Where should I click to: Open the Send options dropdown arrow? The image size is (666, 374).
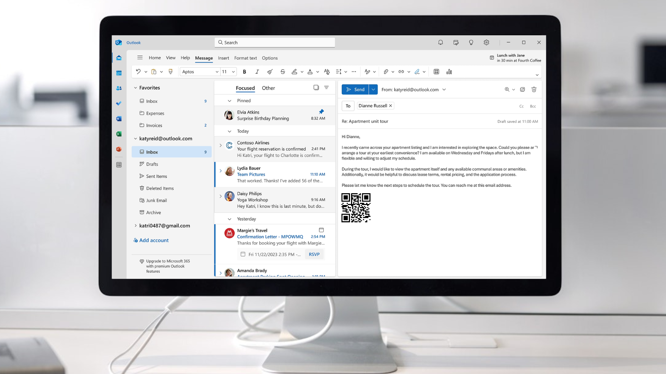point(373,89)
